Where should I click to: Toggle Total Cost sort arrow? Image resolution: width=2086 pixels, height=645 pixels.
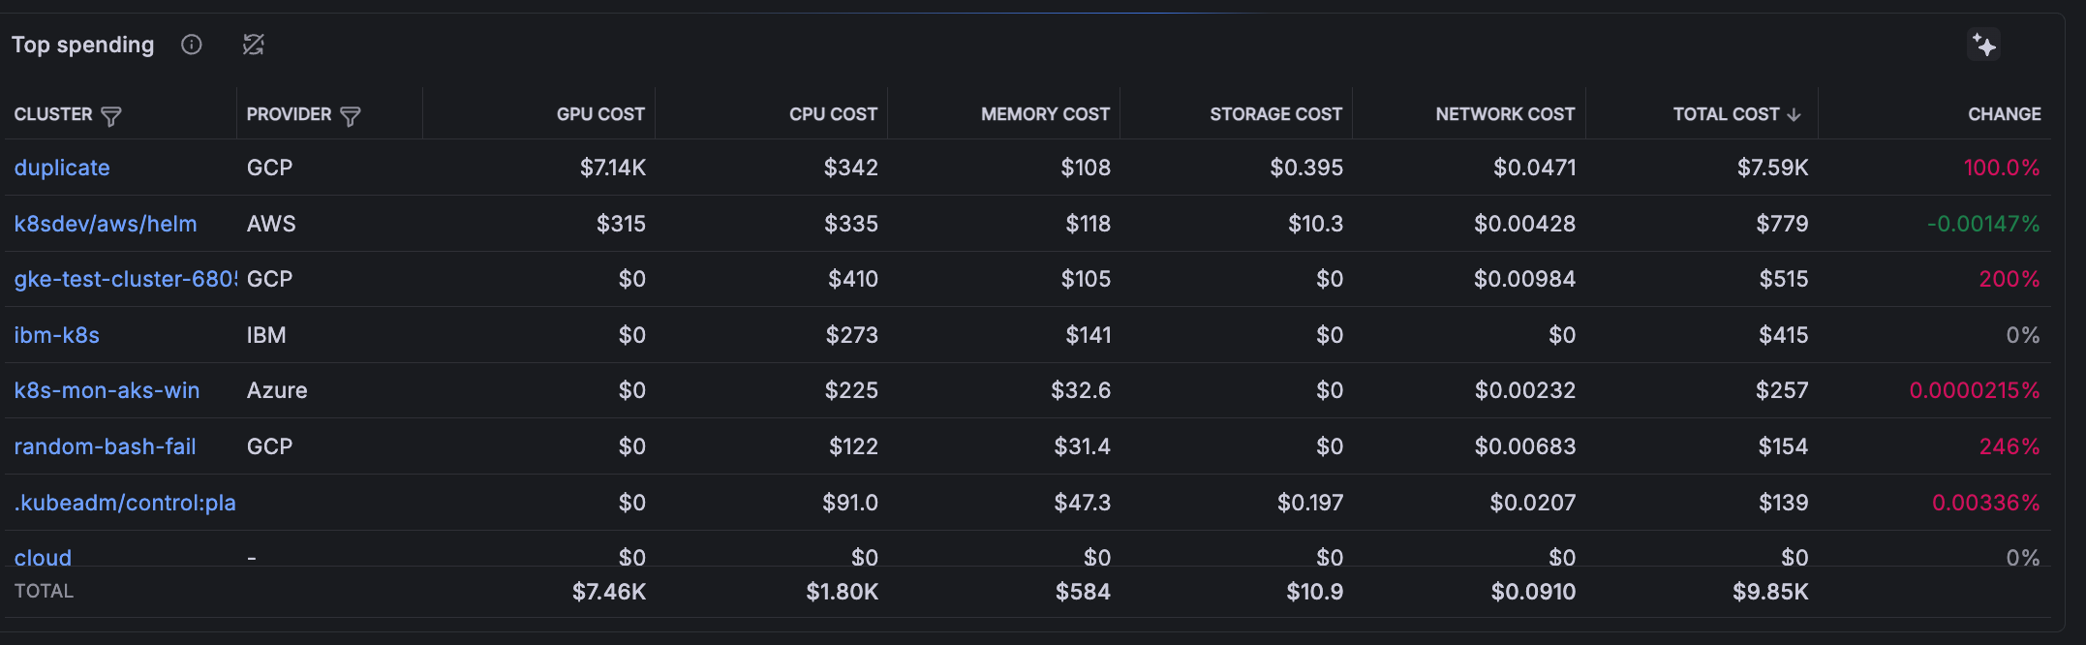tap(1795, 115)
